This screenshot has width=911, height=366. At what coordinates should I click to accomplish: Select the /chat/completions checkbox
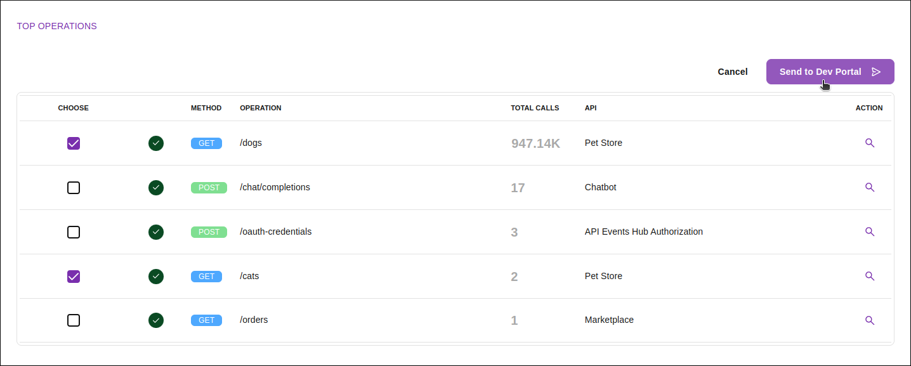[x=74, y=188]
